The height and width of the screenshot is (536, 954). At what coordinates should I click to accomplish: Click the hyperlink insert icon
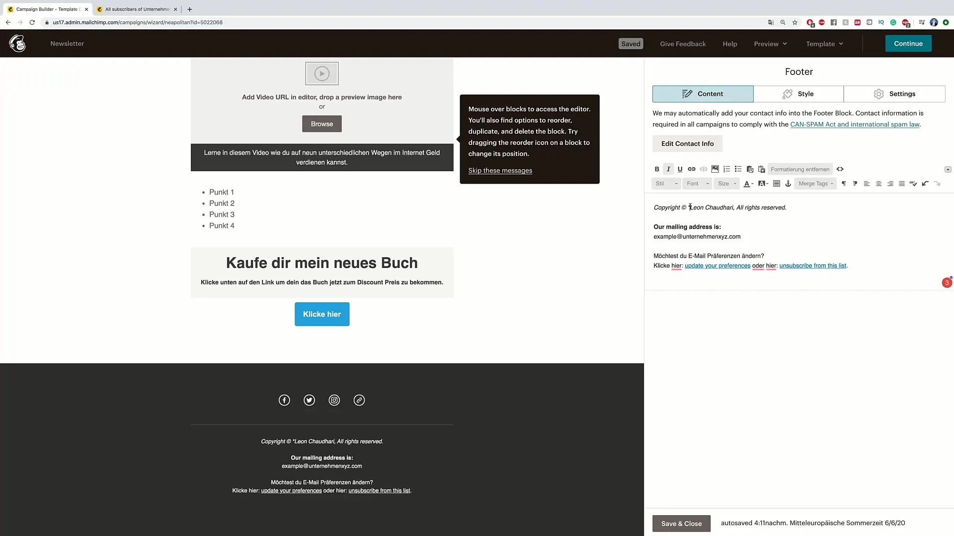pos(692,169)
